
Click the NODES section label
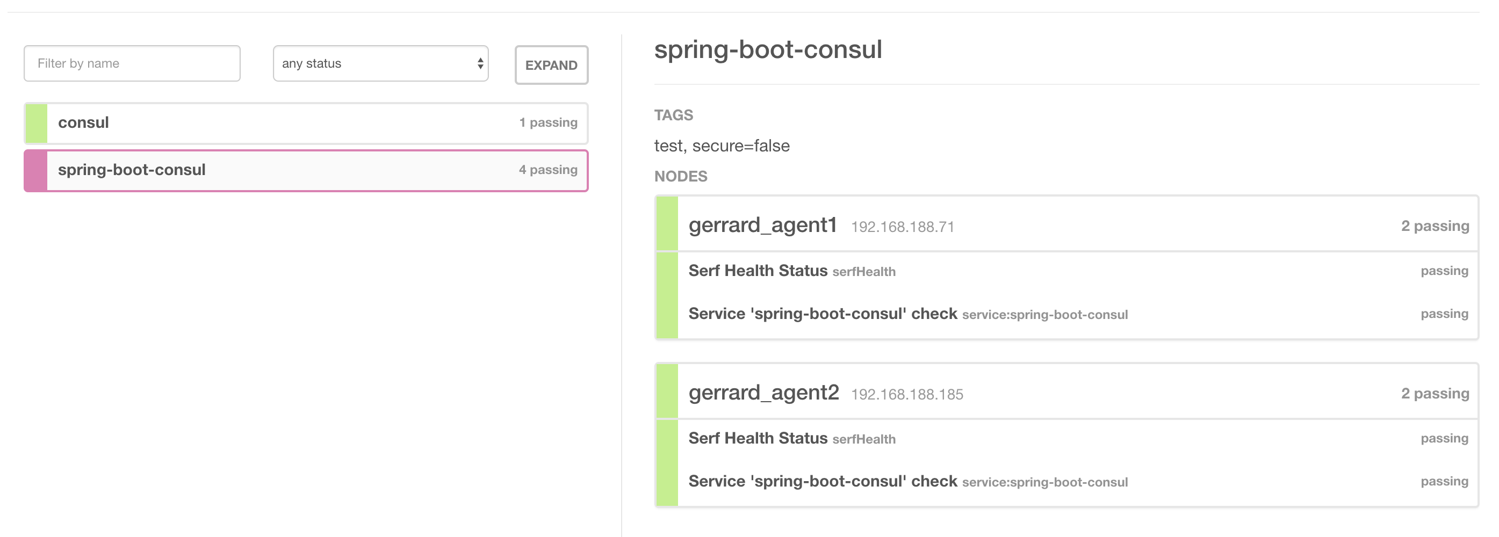click(681, 176)
